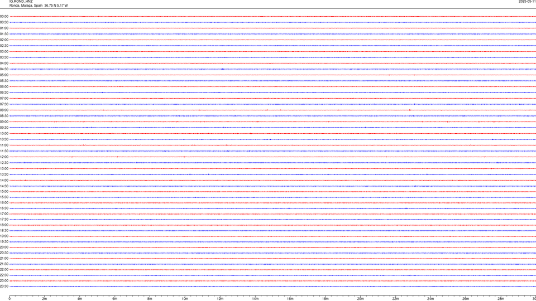Select the 11:00 time label
The image size is (536, 301).
click(x=4, y=145)
